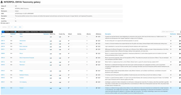Viewport: 181px width, 95px height.
Task: Go to page 2 of results
Action: click(x=12, y=27)
